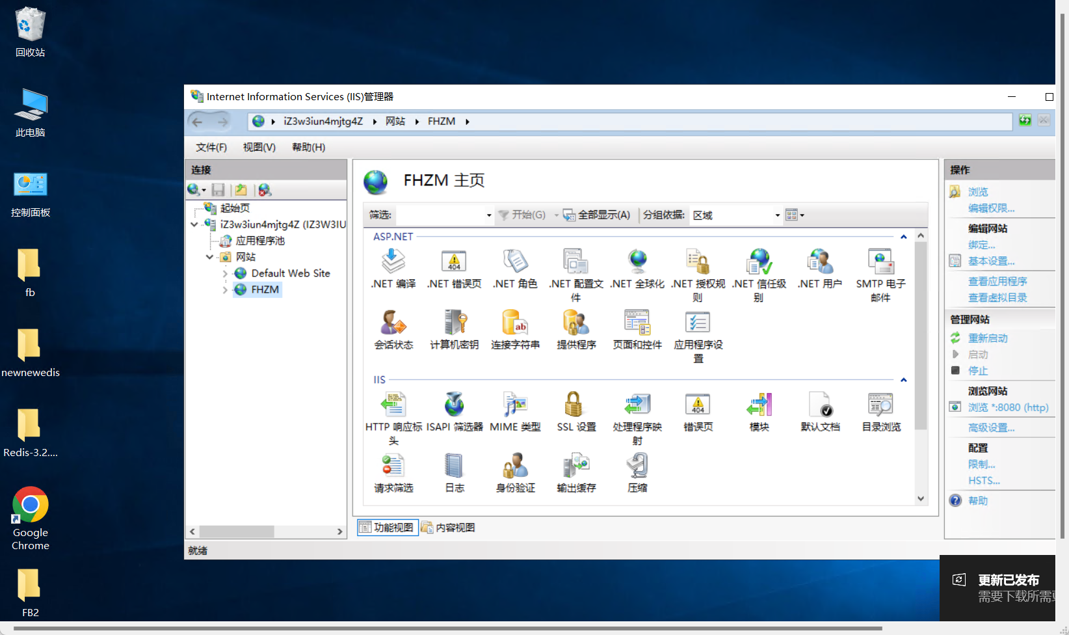Click 编辑权限... link
Screen dimensions: 1069x635
[x=991, y=208]
